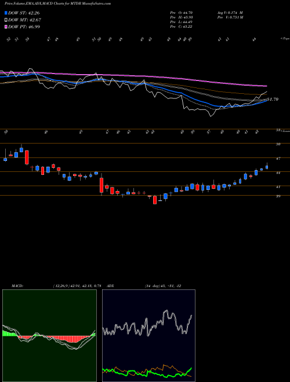
Task: Click the 39 price axis label
Action: 278,196
